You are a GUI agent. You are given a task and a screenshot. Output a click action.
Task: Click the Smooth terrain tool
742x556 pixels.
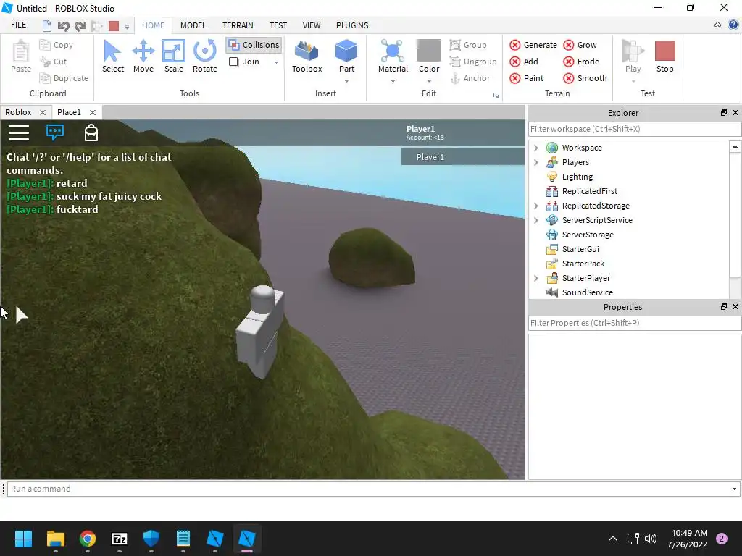click(585, 78)
